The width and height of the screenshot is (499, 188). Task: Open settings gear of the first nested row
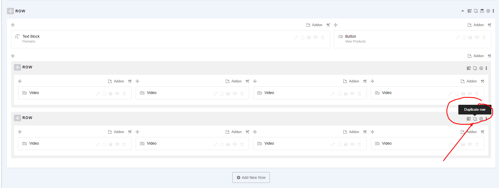point(481,68)
